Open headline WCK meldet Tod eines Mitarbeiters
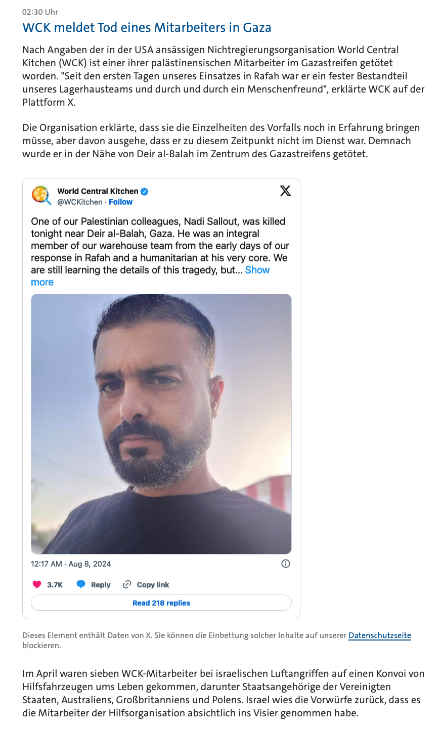The width and height of the screenshot is (442, 731). click(x=147, y=27)
